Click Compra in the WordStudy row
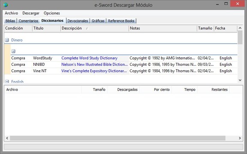The height and width of the screenshot is (154, 247). [x=18, y=58]
